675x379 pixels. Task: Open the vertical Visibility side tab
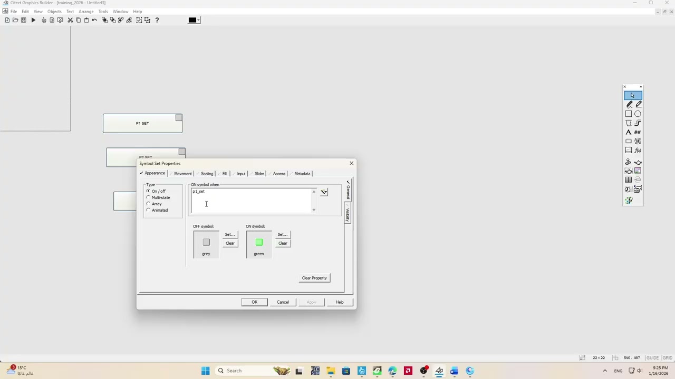[x=348, y=214]
